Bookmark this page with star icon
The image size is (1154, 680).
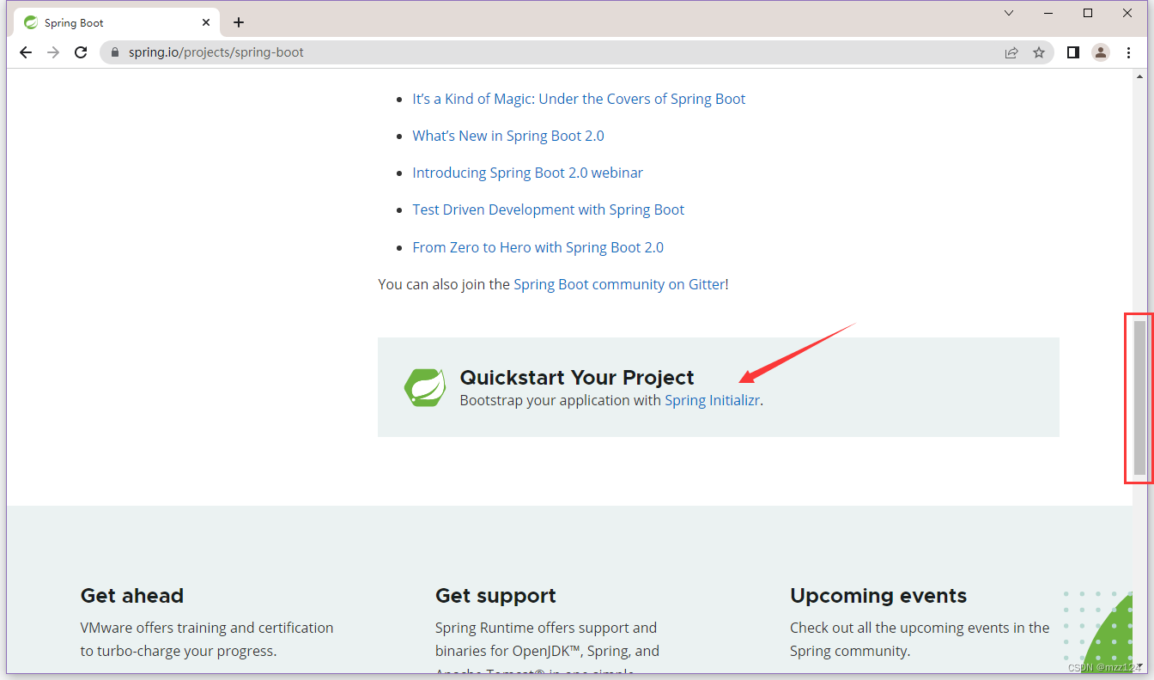click(x=1039, y=52)
